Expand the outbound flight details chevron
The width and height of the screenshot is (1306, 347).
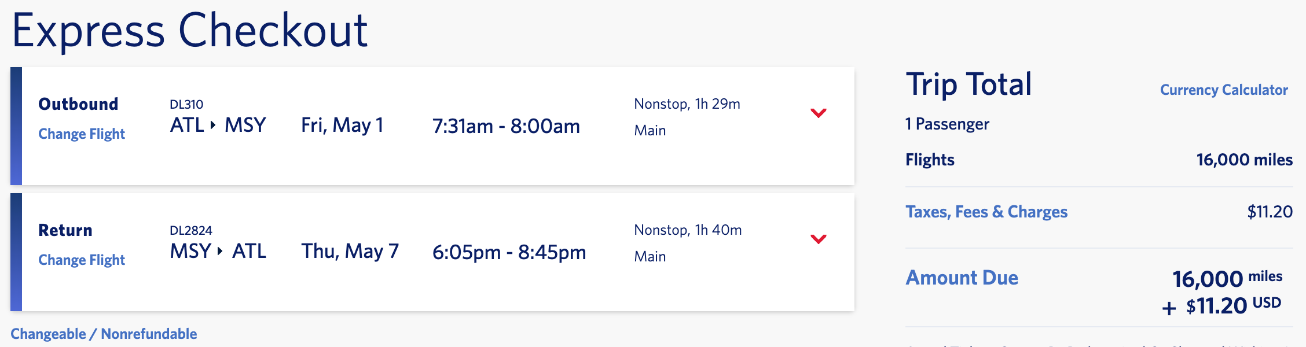(x=818, y=113)
